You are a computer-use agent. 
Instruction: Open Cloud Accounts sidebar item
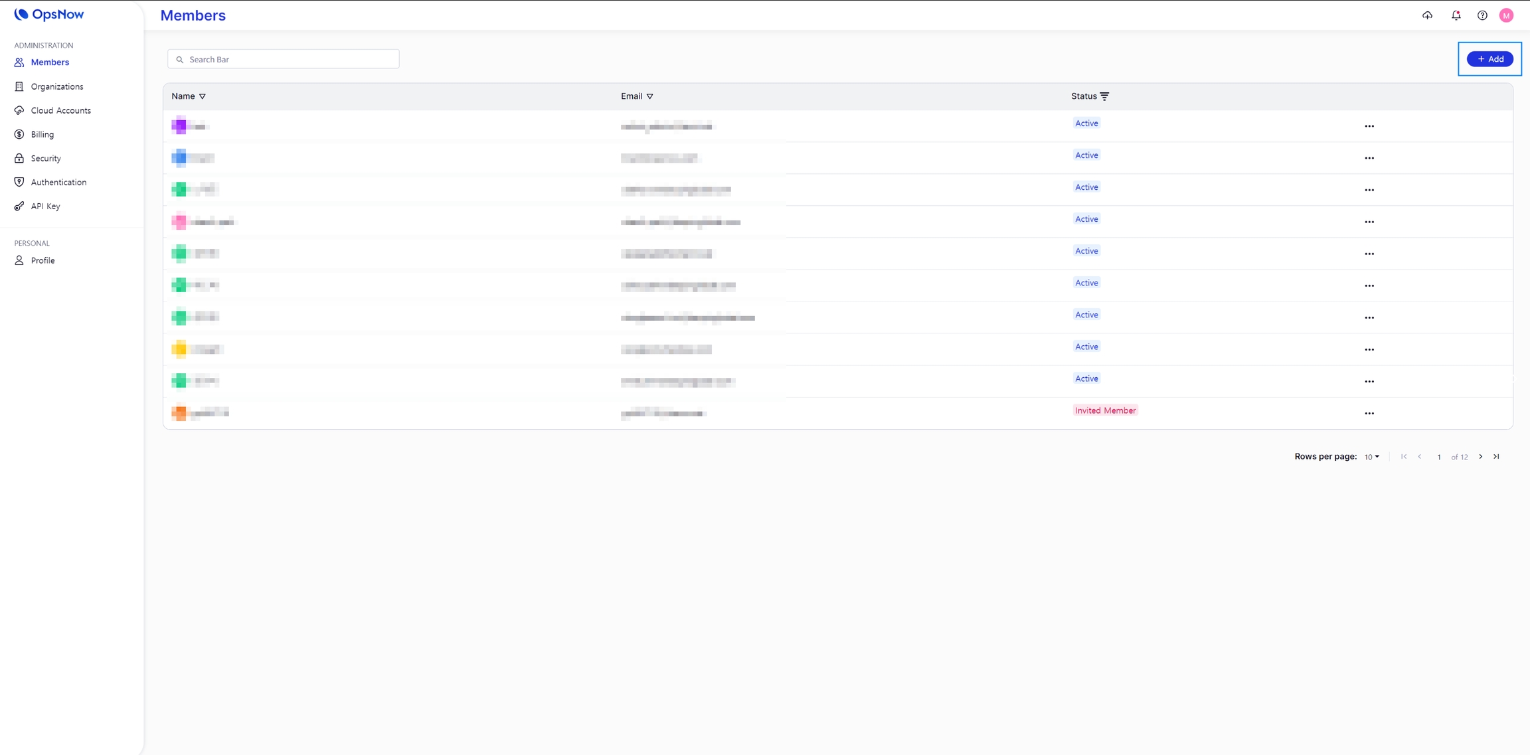[x=60, y=110]
